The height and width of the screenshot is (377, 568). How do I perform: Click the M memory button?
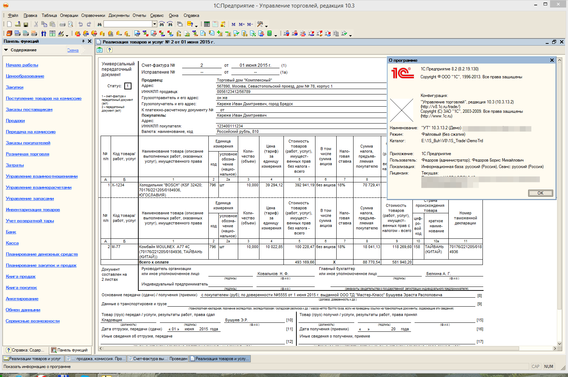[x=234, y=24]
